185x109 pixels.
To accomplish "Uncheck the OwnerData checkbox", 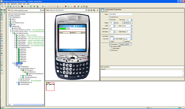I will 110,44.
